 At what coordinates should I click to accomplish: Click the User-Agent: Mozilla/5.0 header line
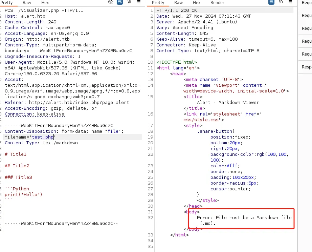pos(69,62)
